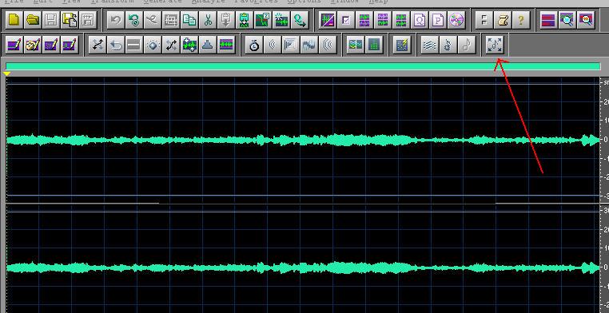Click the purple checkmark box icon
Screen dimensions: 609x313
point(346,20)
